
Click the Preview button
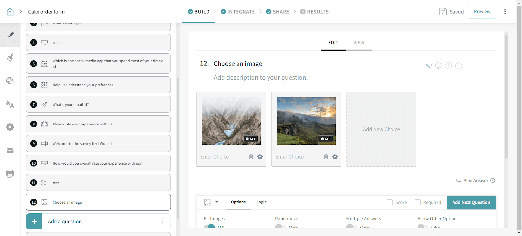482,12
